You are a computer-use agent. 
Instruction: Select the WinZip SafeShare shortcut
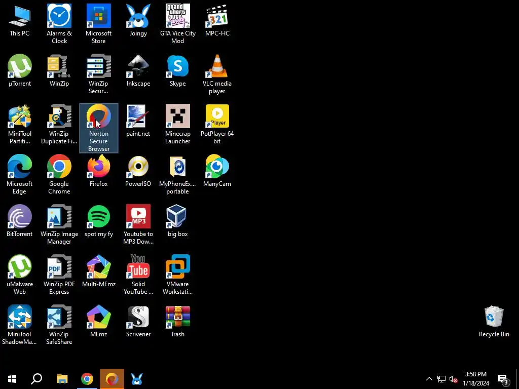click(x=59, y=325)
